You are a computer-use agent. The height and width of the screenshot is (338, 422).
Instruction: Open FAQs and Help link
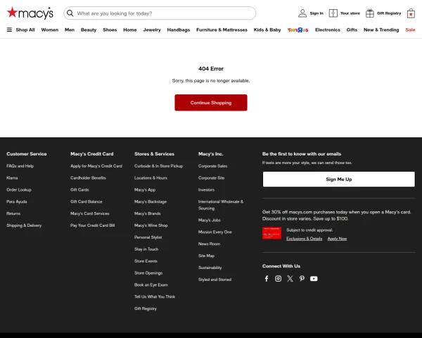(x=20, y=166)
